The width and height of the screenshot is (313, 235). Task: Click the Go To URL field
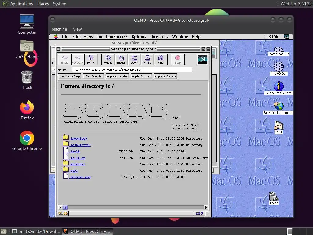[x=132, y=69]
